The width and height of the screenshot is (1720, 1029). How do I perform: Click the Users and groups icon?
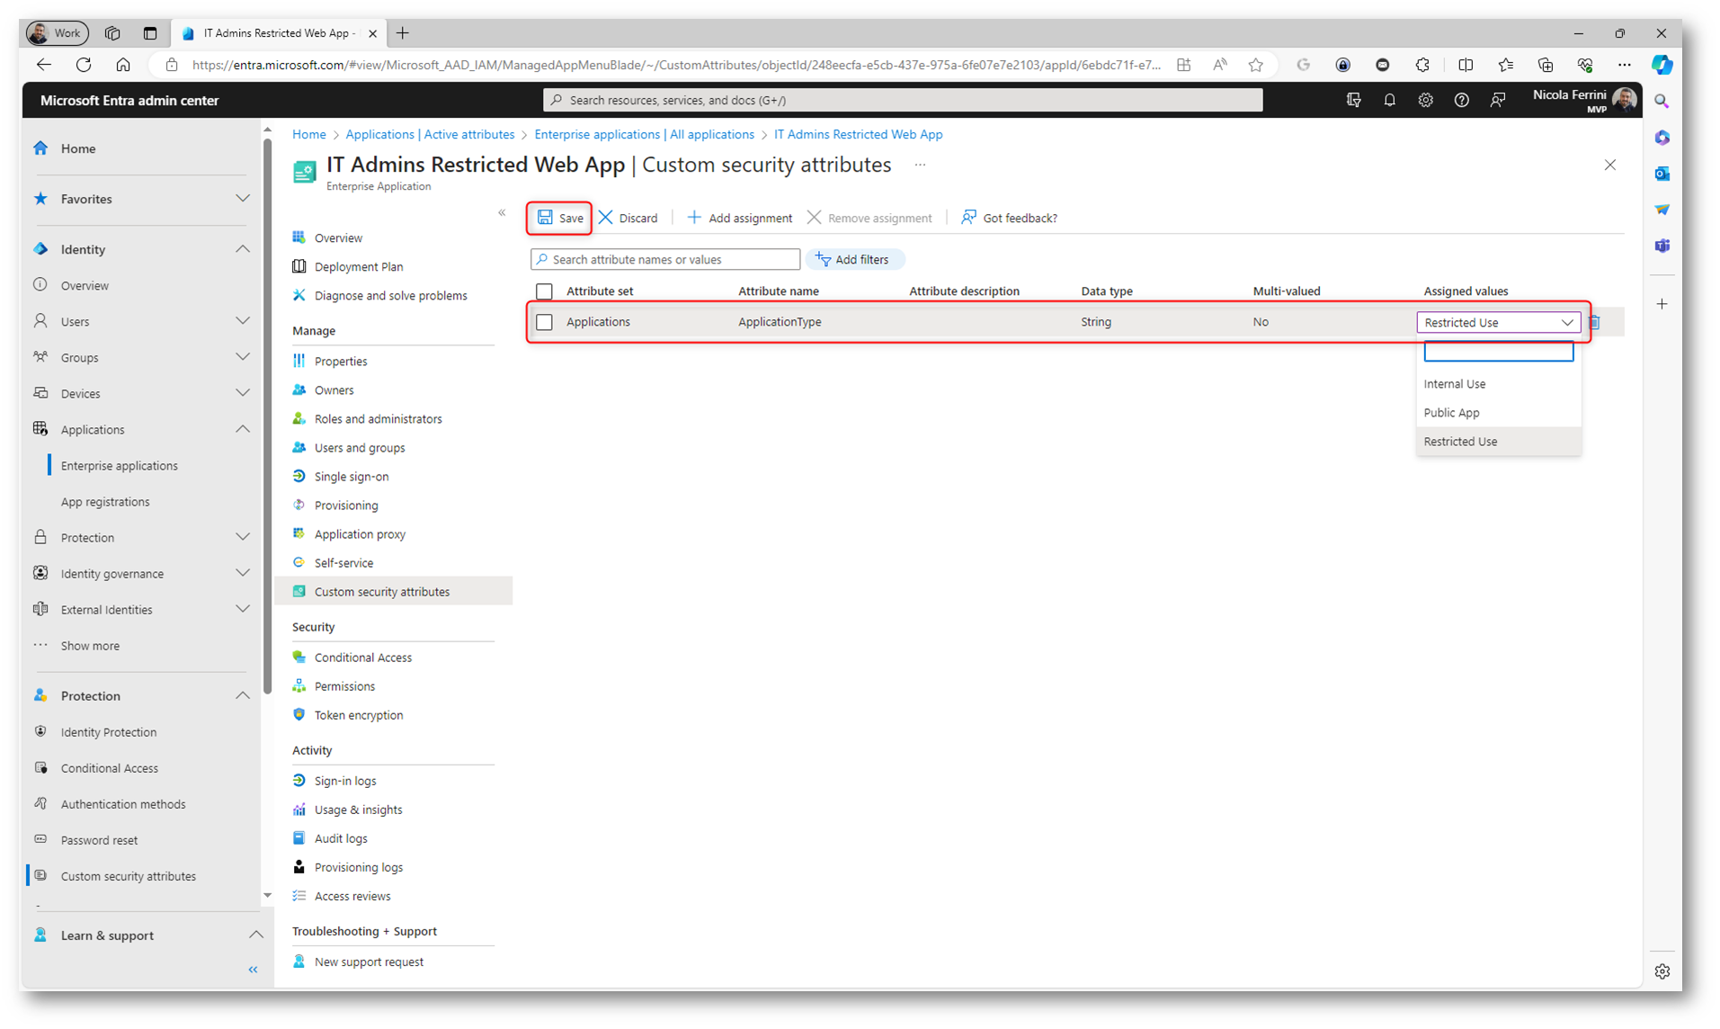(x=299, y=447)
